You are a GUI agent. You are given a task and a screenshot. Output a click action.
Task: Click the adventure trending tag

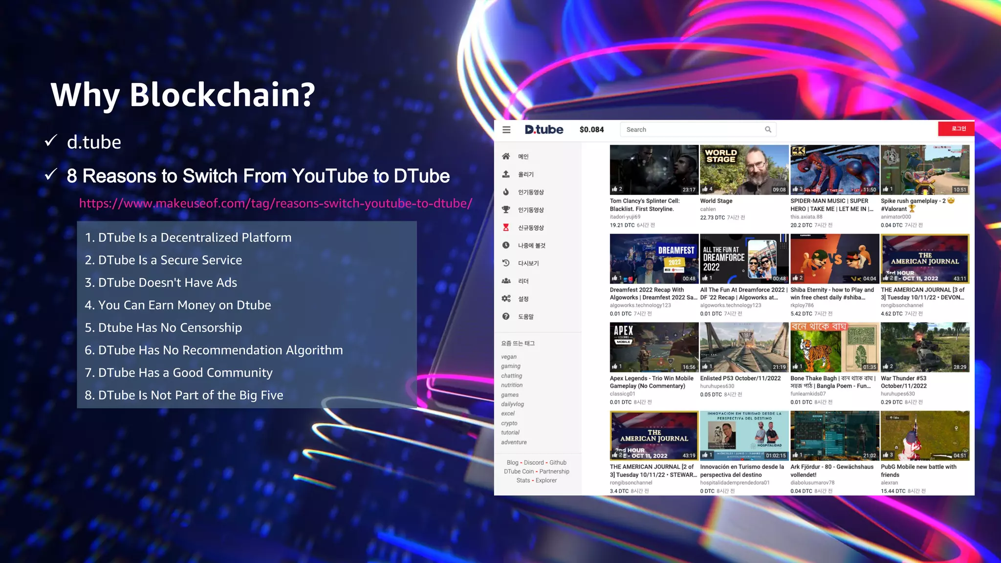514,442
